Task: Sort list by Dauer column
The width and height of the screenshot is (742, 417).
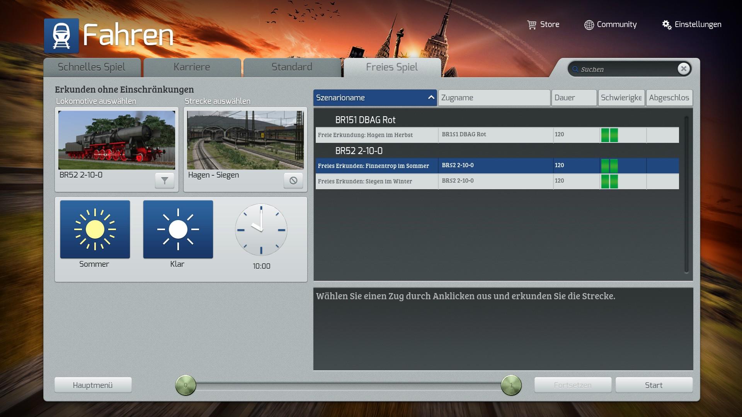Action: 574,98
